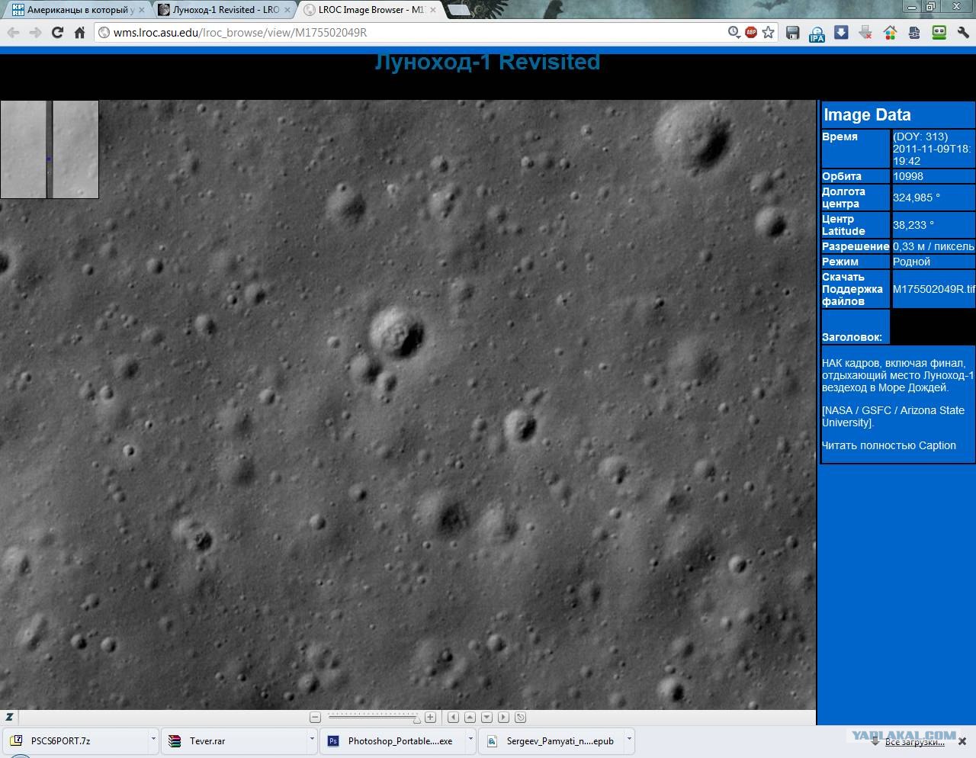Click the navigator overview thumbnail
The height and width of the screenshot is (758, 976).
50,149
